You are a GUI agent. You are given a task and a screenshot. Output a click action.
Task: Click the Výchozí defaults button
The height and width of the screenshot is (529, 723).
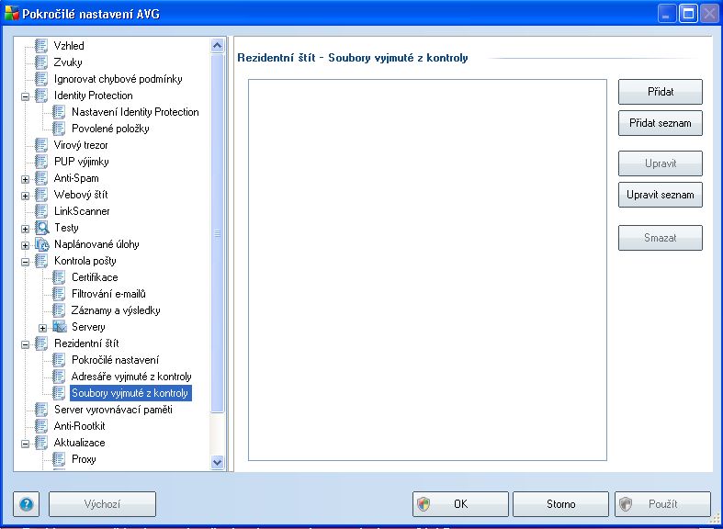click(x=102, y=504)
